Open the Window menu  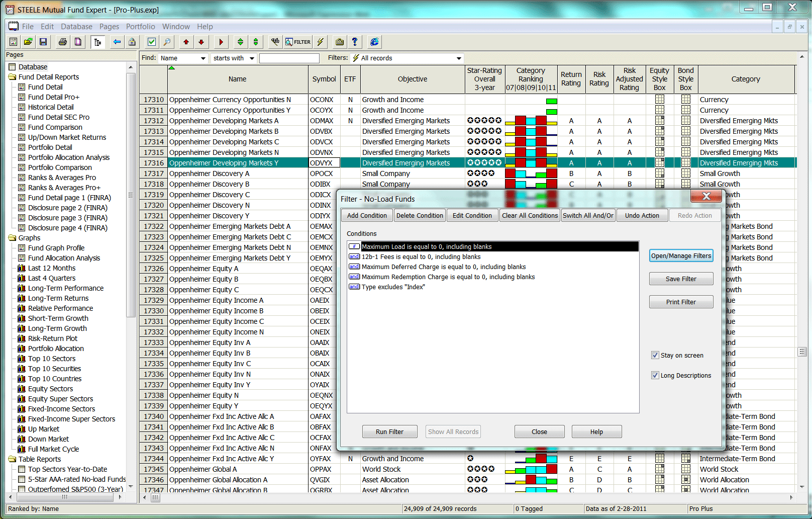[176, 27]
